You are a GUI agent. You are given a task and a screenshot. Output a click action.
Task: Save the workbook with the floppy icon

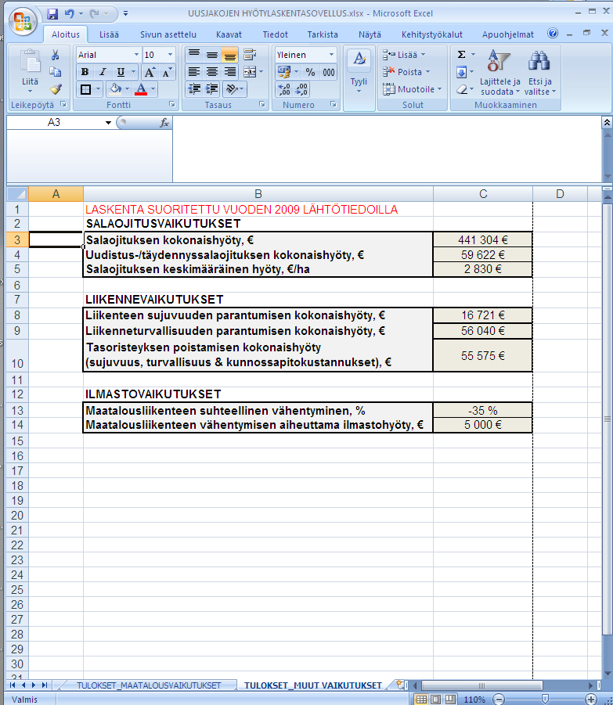[52, 13]
